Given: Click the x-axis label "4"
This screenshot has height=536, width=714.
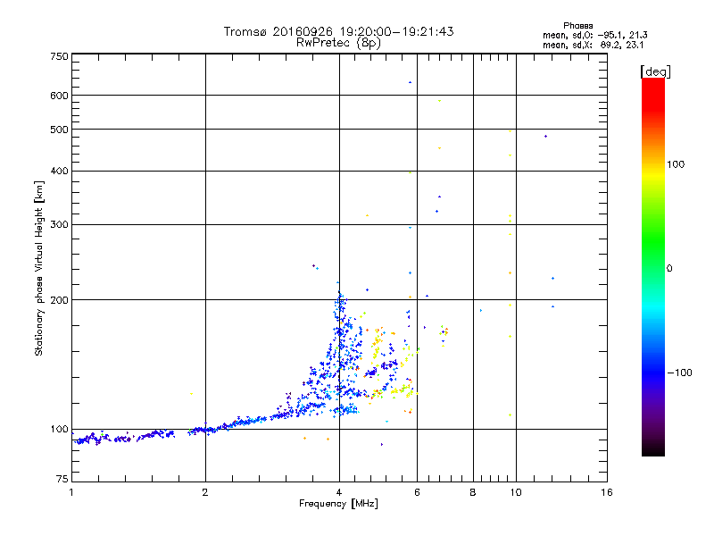Looking at the screenshot, I should tap(339, 492).
